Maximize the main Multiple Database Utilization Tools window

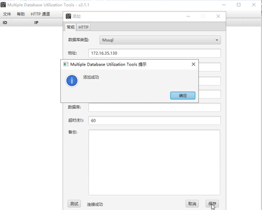(239, 4)
